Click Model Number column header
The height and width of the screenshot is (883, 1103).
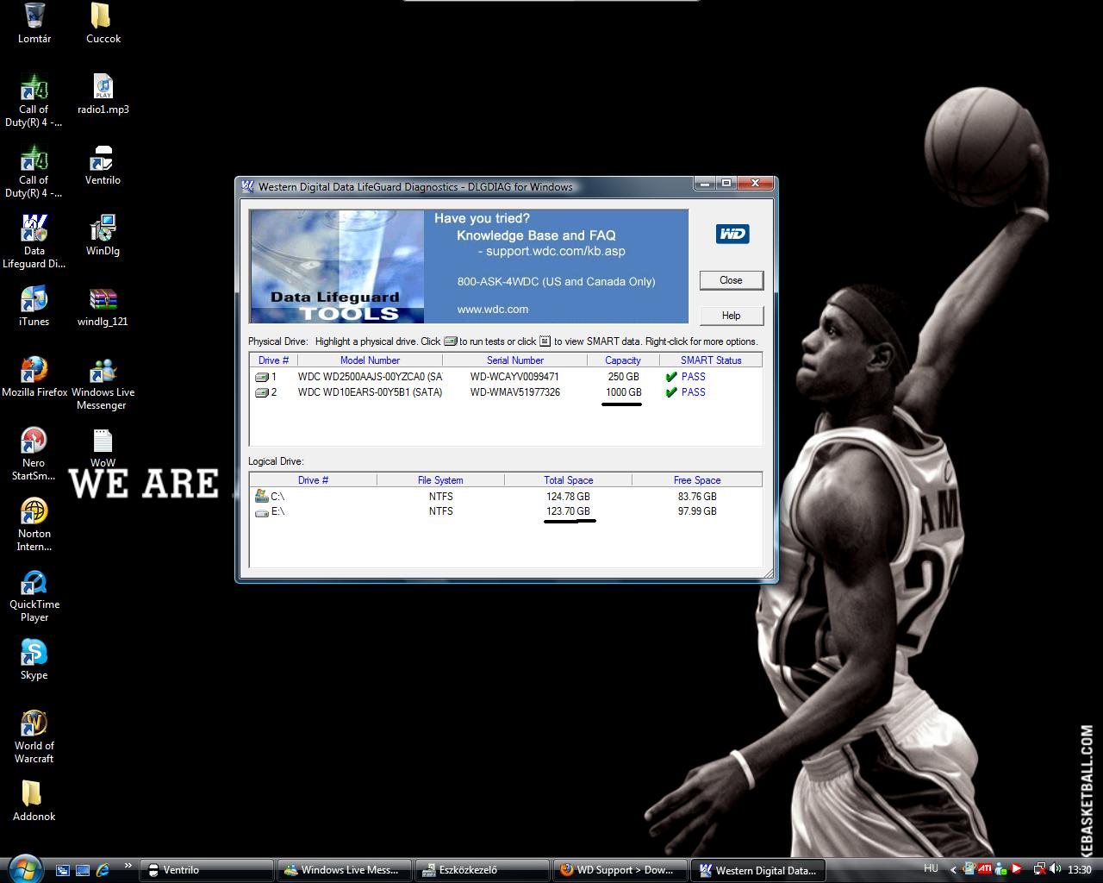coord(370,360)
